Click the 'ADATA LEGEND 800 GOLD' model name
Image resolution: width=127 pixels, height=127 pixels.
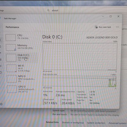pos(102,38)
